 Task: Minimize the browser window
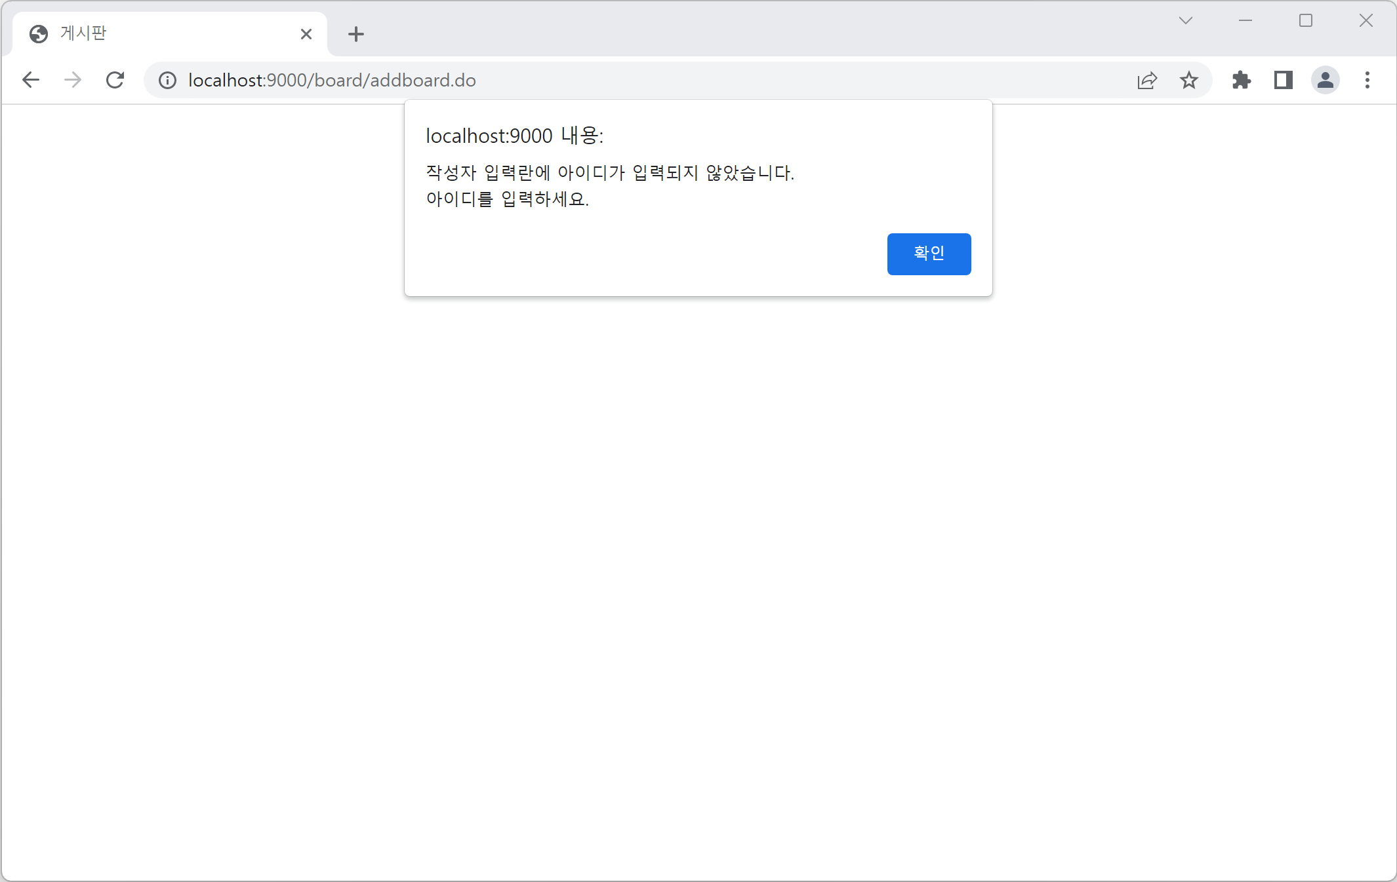1245,20
